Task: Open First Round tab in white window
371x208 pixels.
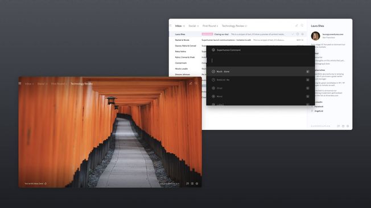Action: click(210, 26)
